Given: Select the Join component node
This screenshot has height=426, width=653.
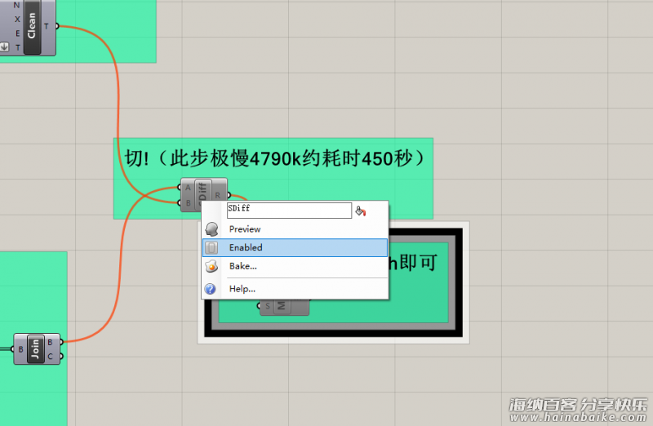Looking at the screenshot, I should (35, 348).
